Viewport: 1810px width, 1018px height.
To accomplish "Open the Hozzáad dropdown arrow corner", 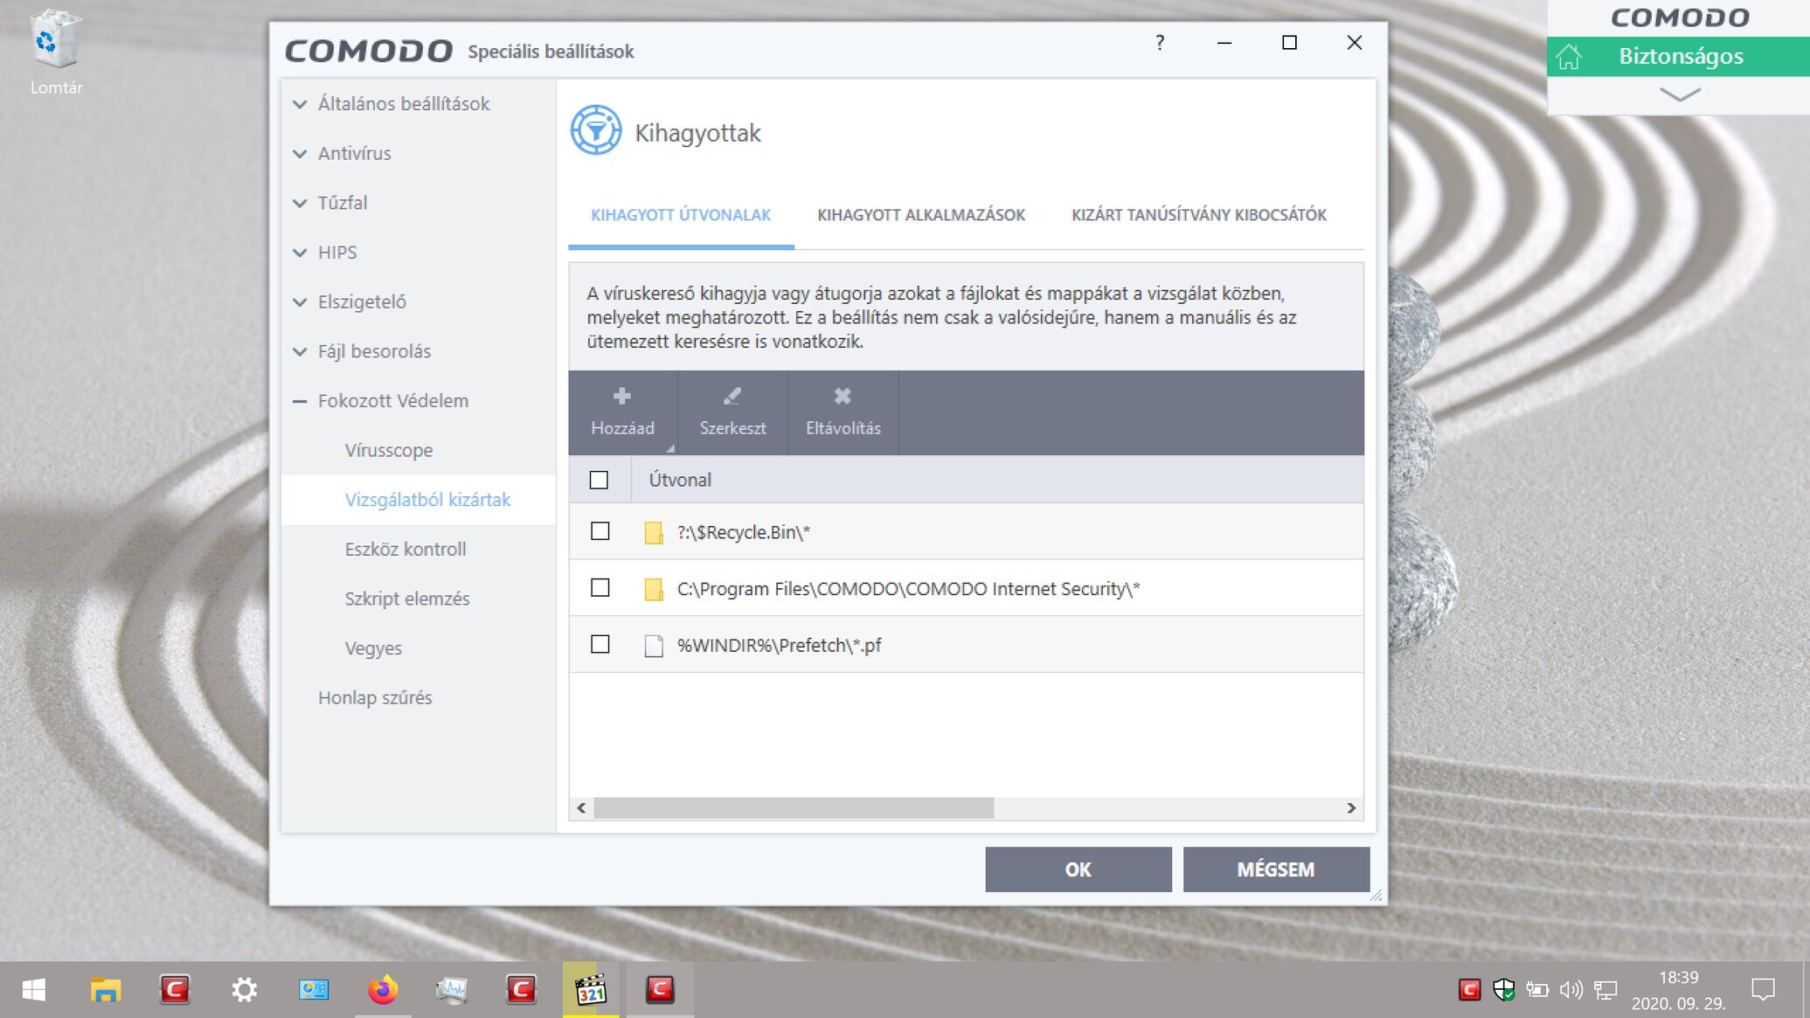I will coord(670,448).
